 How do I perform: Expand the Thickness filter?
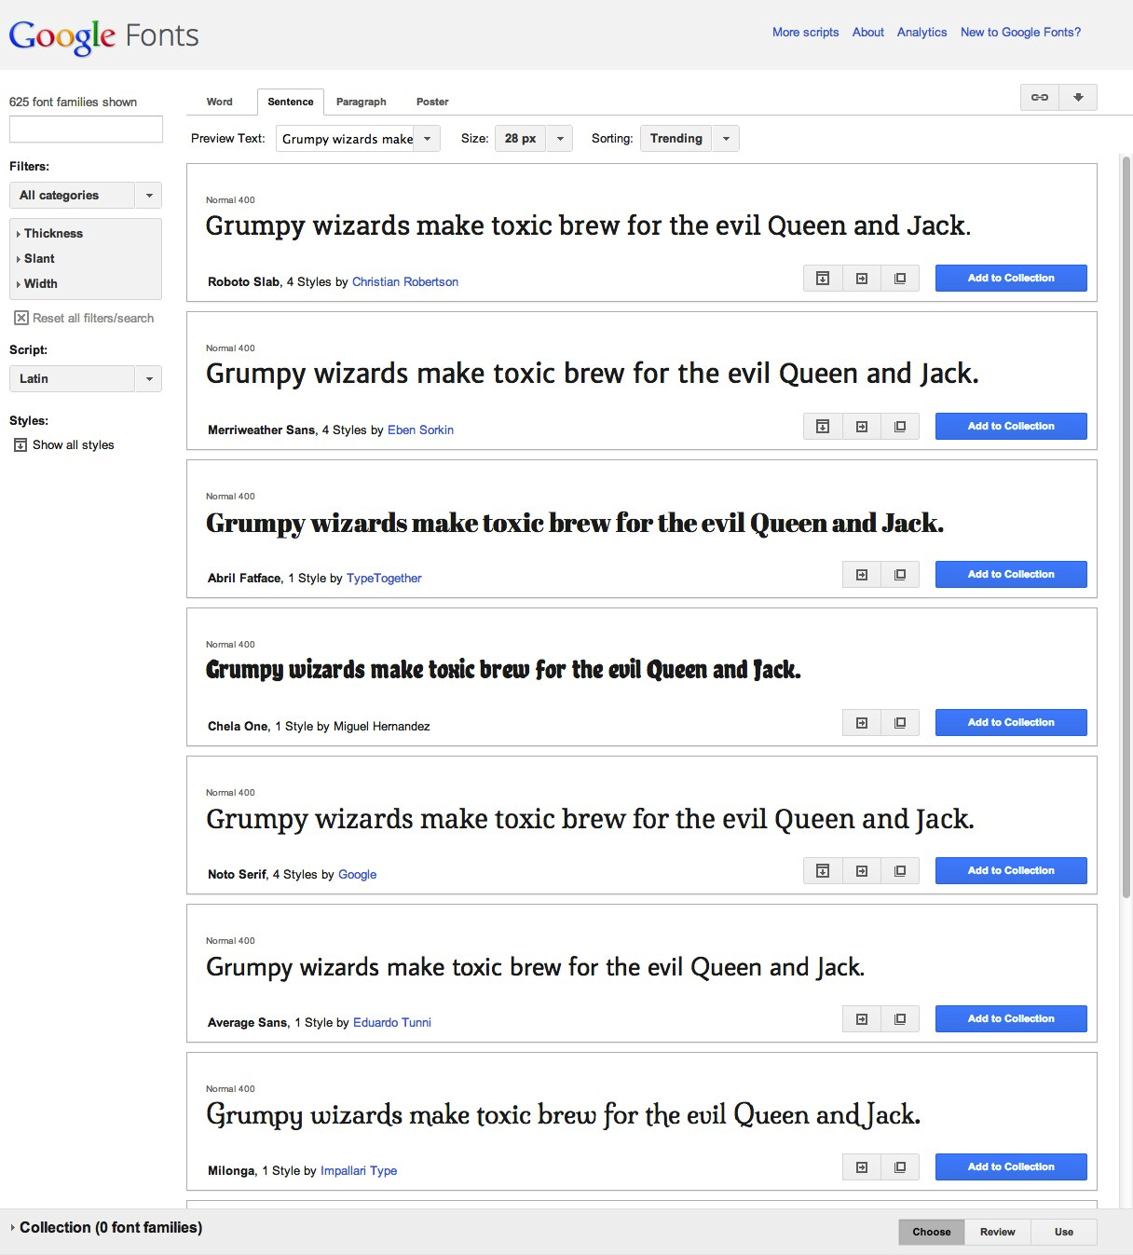(x=50, y=233)
